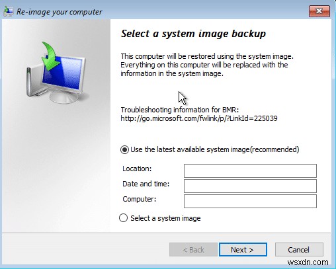Click the 'This computer will be restored' paragraph
Image resolution: width=336 pixels, height=269 pixels.
pos(207,65)
